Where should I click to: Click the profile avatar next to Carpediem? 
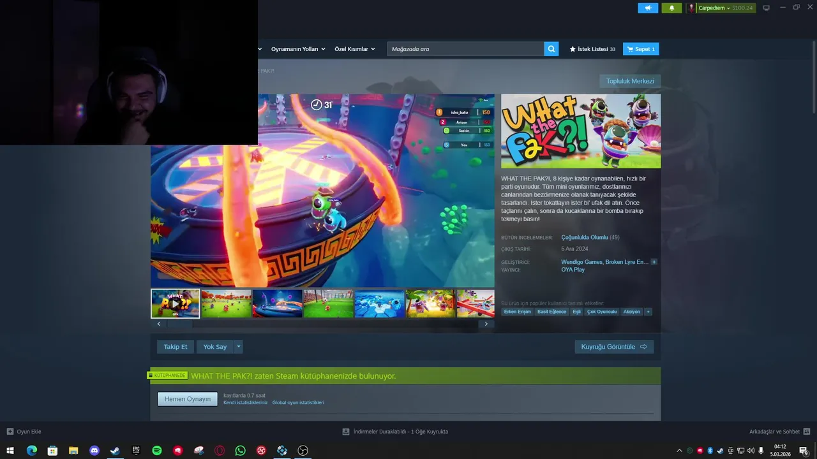pyautogui.click(x=691, y=8)
